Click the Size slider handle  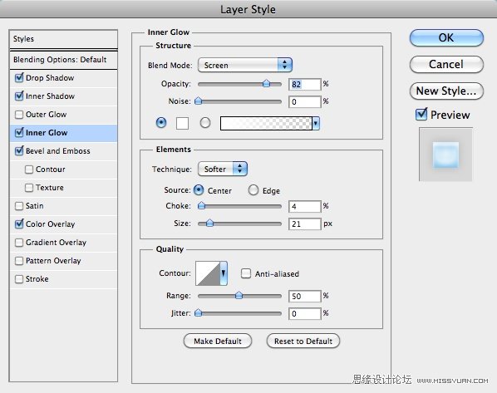209,224
